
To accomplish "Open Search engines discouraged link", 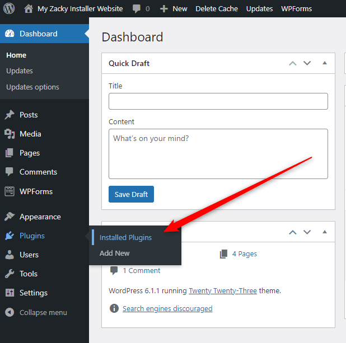I will click(x=167, y=308).
